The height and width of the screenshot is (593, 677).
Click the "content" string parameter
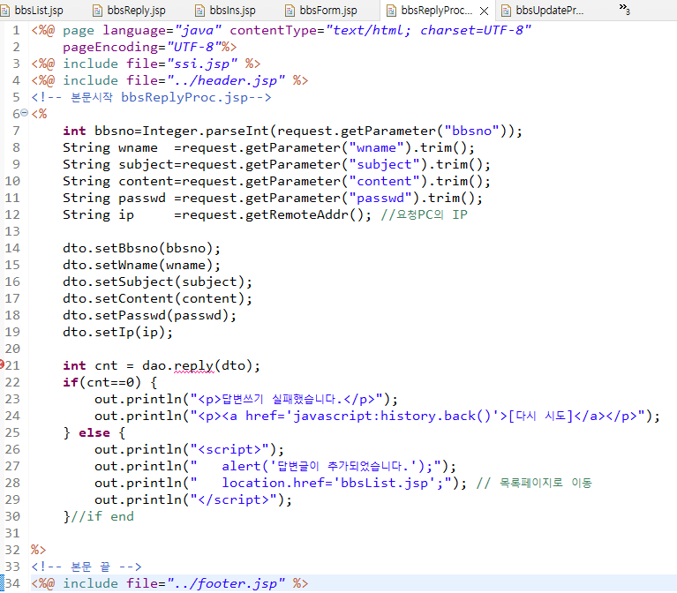(x=384, y=182)
